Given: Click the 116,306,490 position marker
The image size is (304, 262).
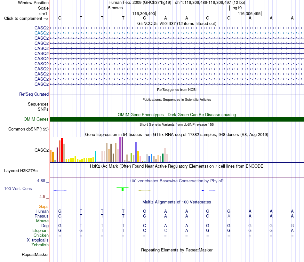Looking at the screenshot, I should [x=144, y=13].
